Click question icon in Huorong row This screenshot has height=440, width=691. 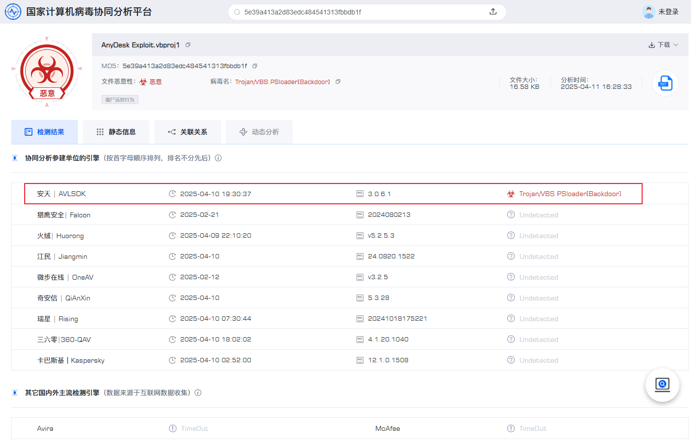(511, 235)
